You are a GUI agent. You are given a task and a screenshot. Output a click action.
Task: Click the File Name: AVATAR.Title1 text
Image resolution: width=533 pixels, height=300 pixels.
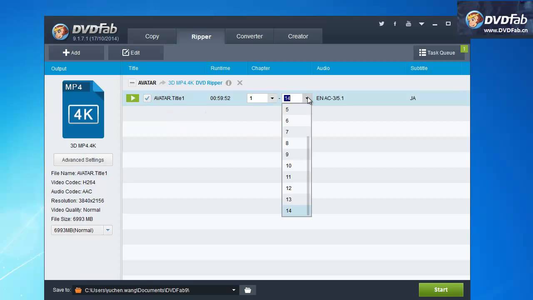point(79,173)
